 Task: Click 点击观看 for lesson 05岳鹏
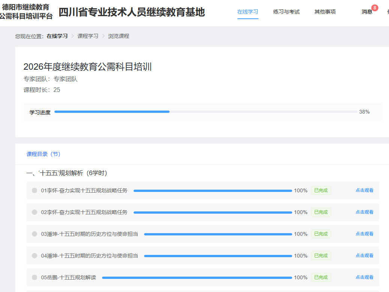pos(365,277)
